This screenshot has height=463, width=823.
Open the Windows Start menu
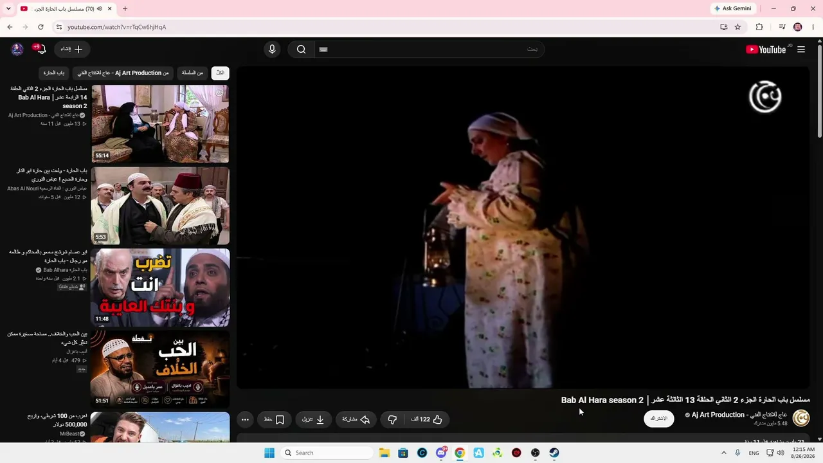tap(269, 453)
